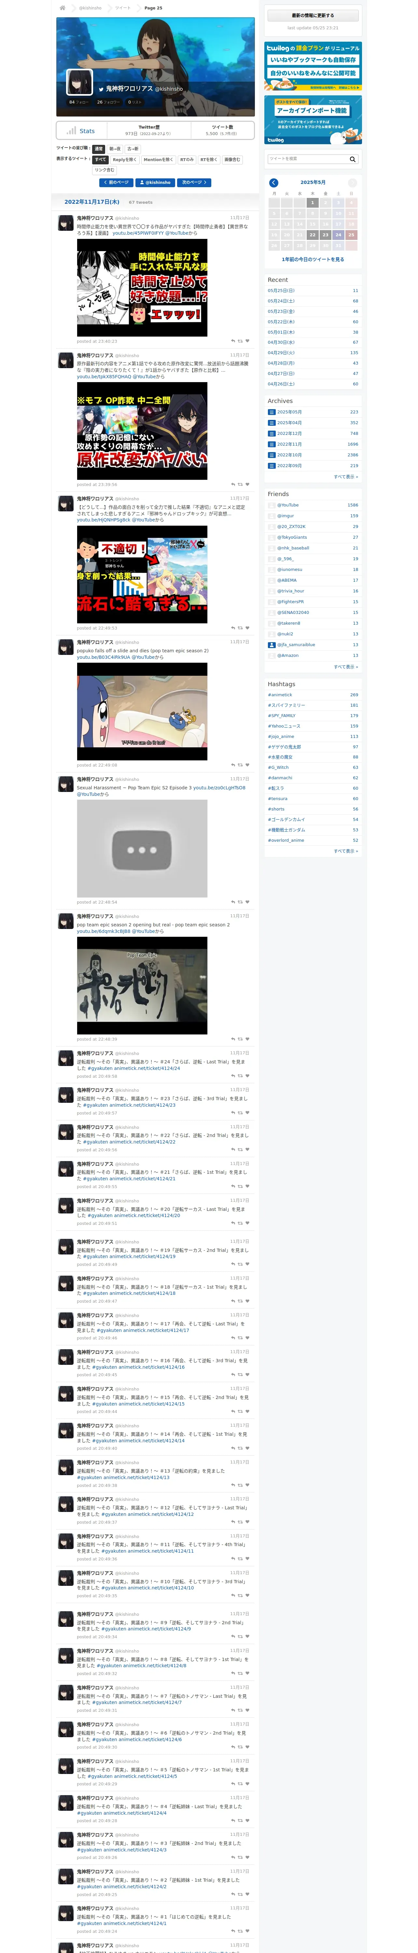Like the tweet posted at 20:49:57

pyautogui.click(x=247, y=1113)
